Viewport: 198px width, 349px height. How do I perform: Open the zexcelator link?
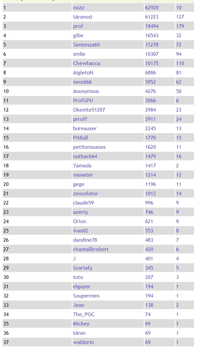85,194
